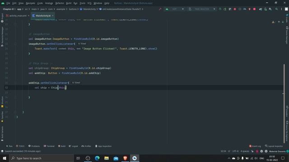
Task: Open the File menu
Action: tap(8, 3)
